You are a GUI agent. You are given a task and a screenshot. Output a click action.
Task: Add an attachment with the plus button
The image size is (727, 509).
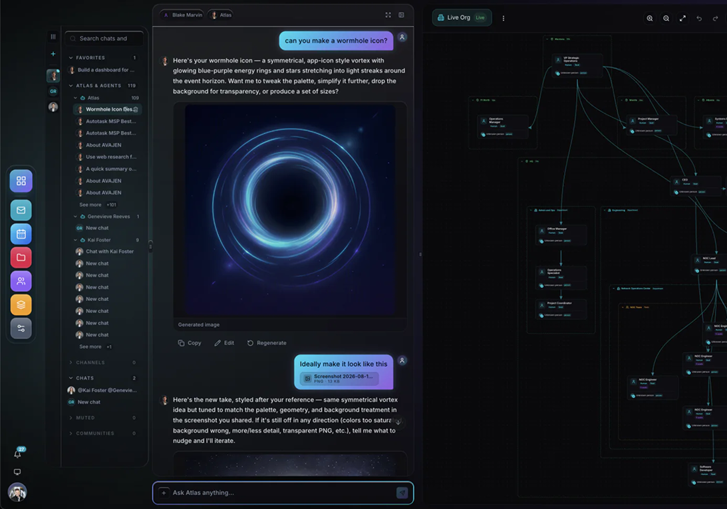pyautogui.click(x=164, y=493)
